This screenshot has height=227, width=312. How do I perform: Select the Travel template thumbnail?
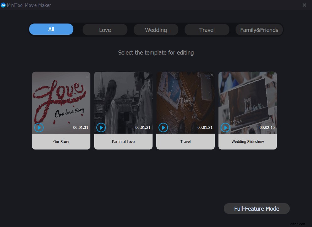tap(185, 100)
